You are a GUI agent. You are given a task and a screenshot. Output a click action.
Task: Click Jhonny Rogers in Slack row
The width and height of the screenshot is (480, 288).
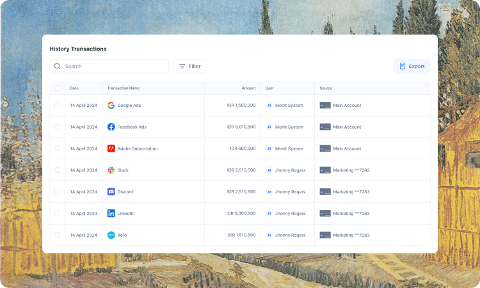290,170
